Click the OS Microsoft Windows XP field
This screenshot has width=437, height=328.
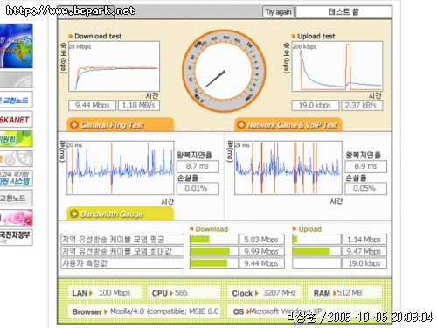305,311
